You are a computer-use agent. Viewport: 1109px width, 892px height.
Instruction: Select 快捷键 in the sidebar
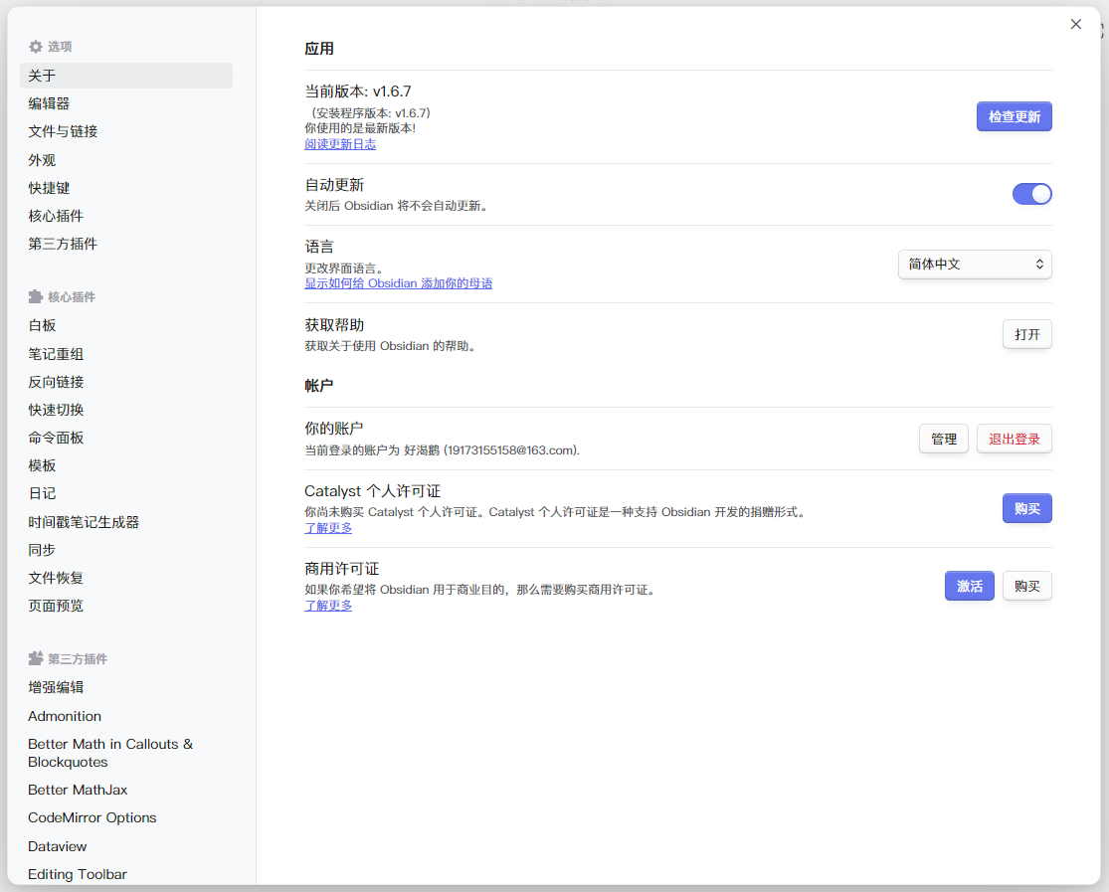(x=49, y=188)
